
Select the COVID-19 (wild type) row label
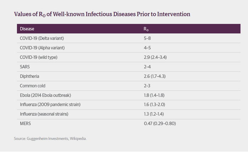[x=40, y=57]
